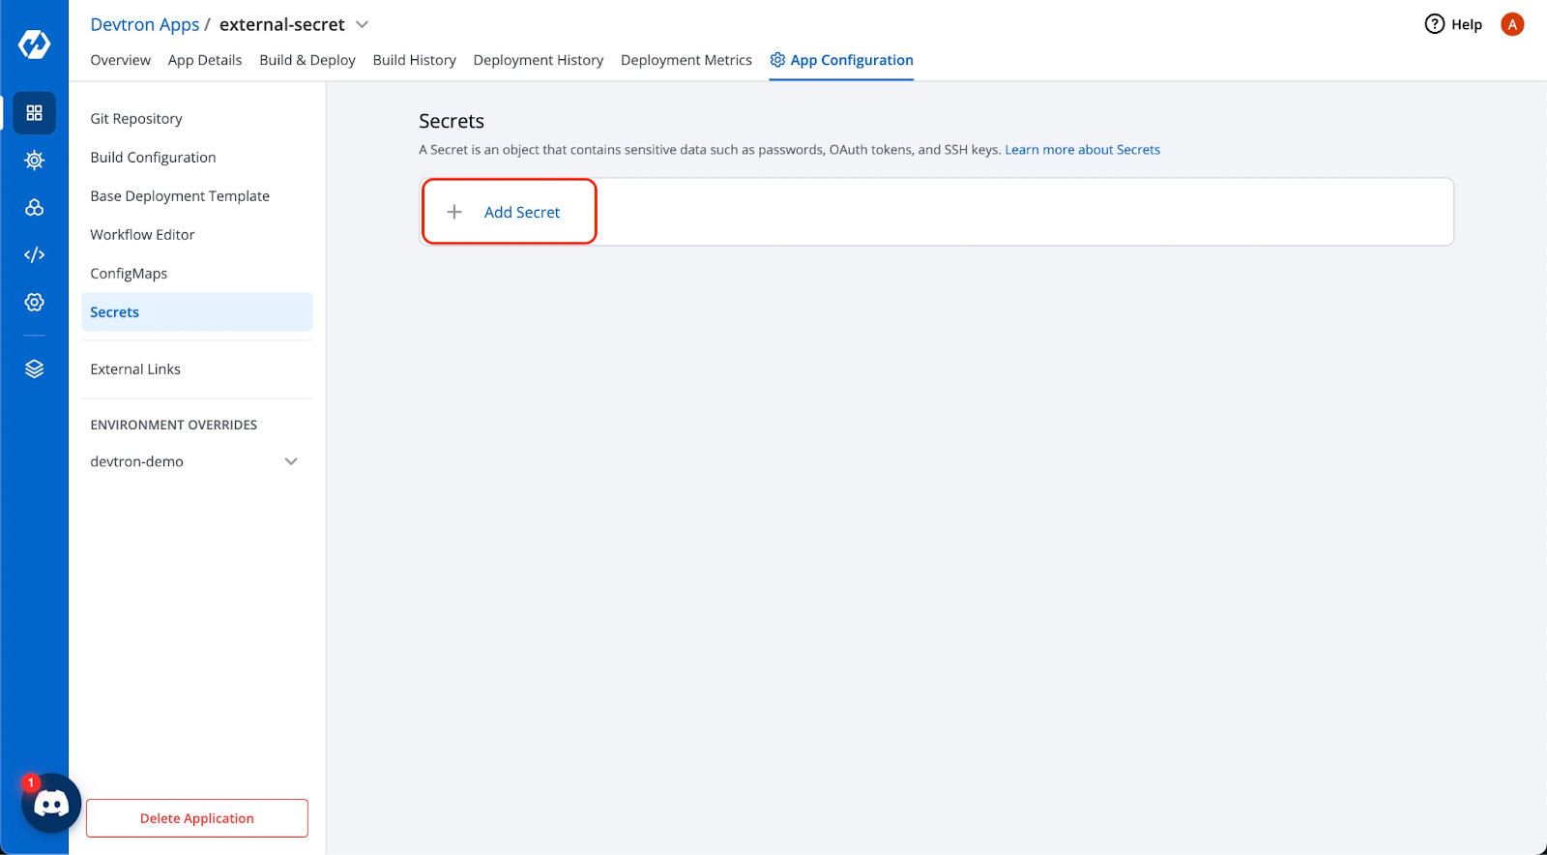Select the App Configuration tab label
Viewport: 1547px width, 855px height.
(852, 60)
